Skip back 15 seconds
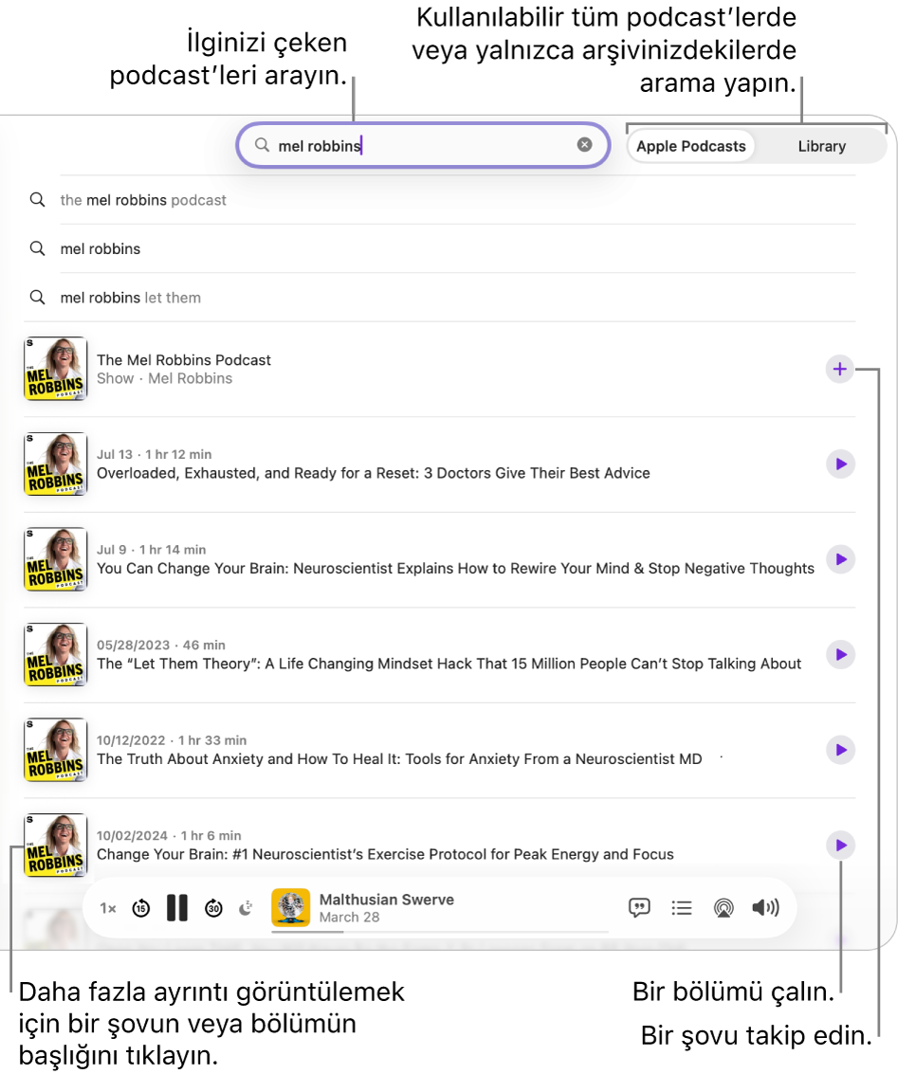This screenshot has width=898, height=1074. pos(140,907)
